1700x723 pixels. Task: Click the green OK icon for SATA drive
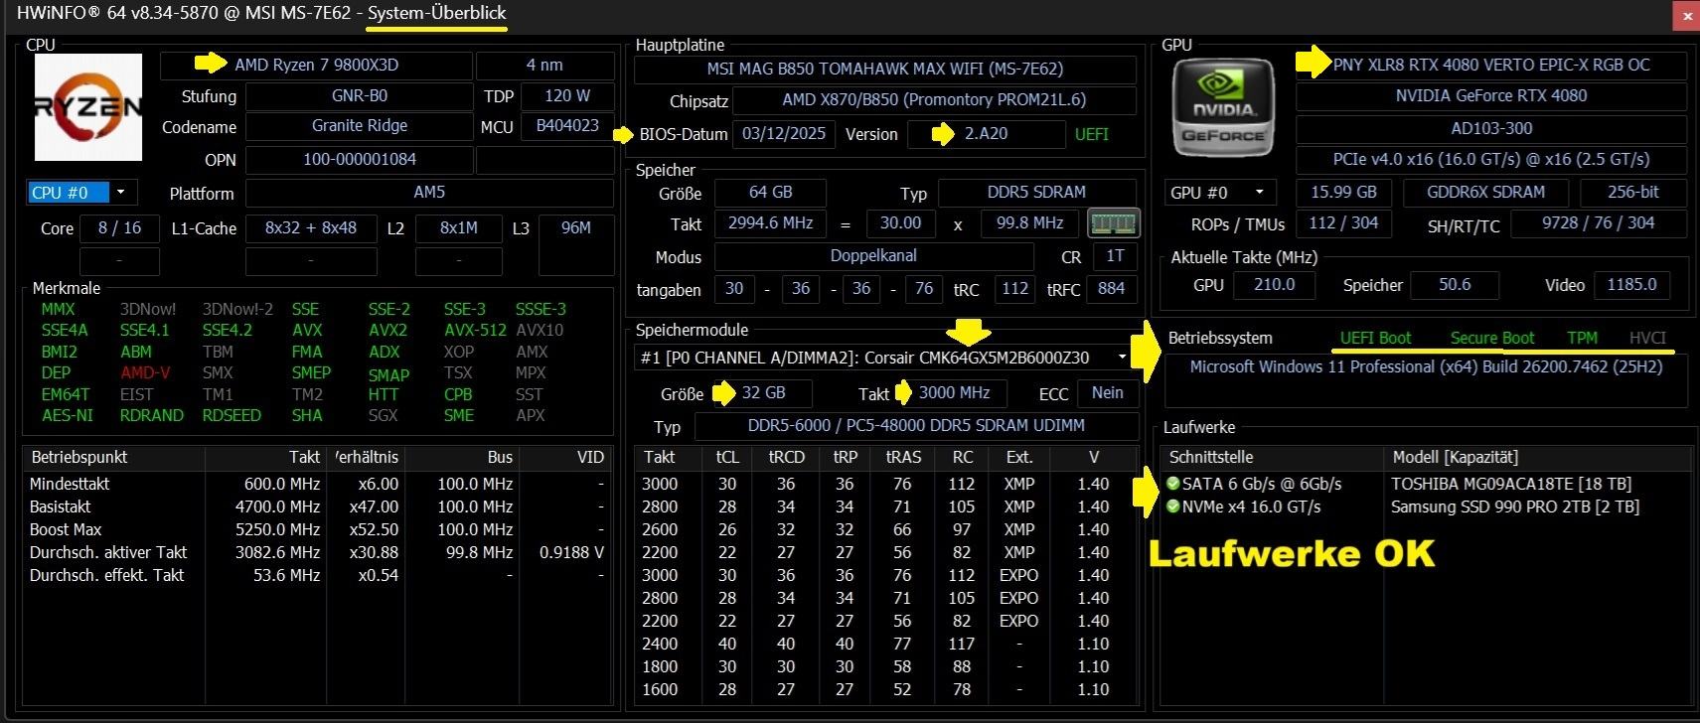coord(1172,484)
